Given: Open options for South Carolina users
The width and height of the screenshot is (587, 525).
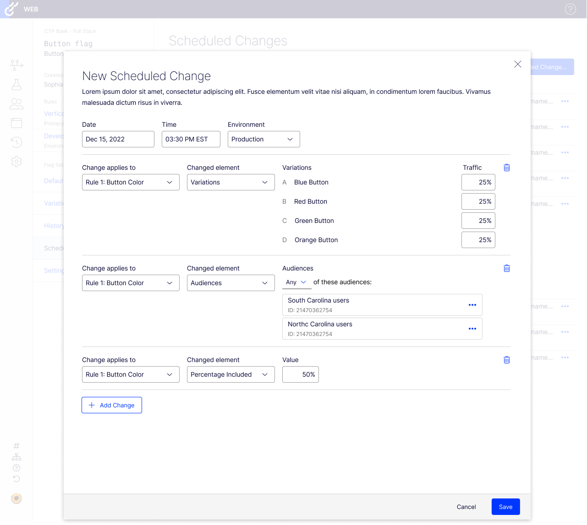Looking at the screenshot, I should click(472, 305).
